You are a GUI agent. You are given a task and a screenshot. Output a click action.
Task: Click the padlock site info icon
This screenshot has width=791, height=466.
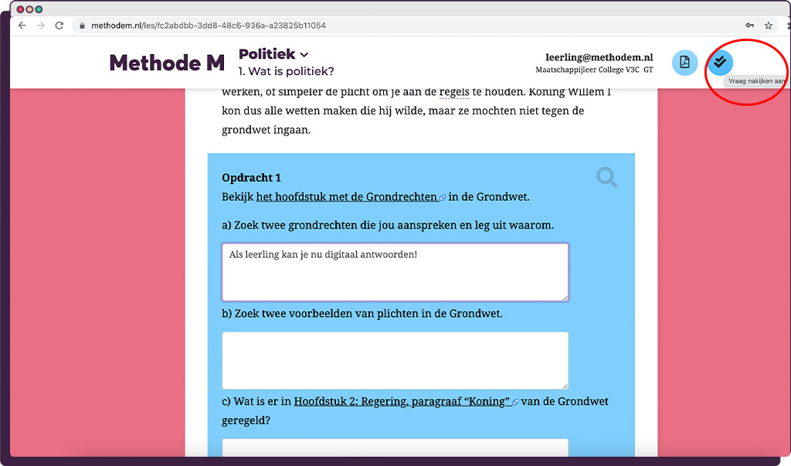point(82,26)
